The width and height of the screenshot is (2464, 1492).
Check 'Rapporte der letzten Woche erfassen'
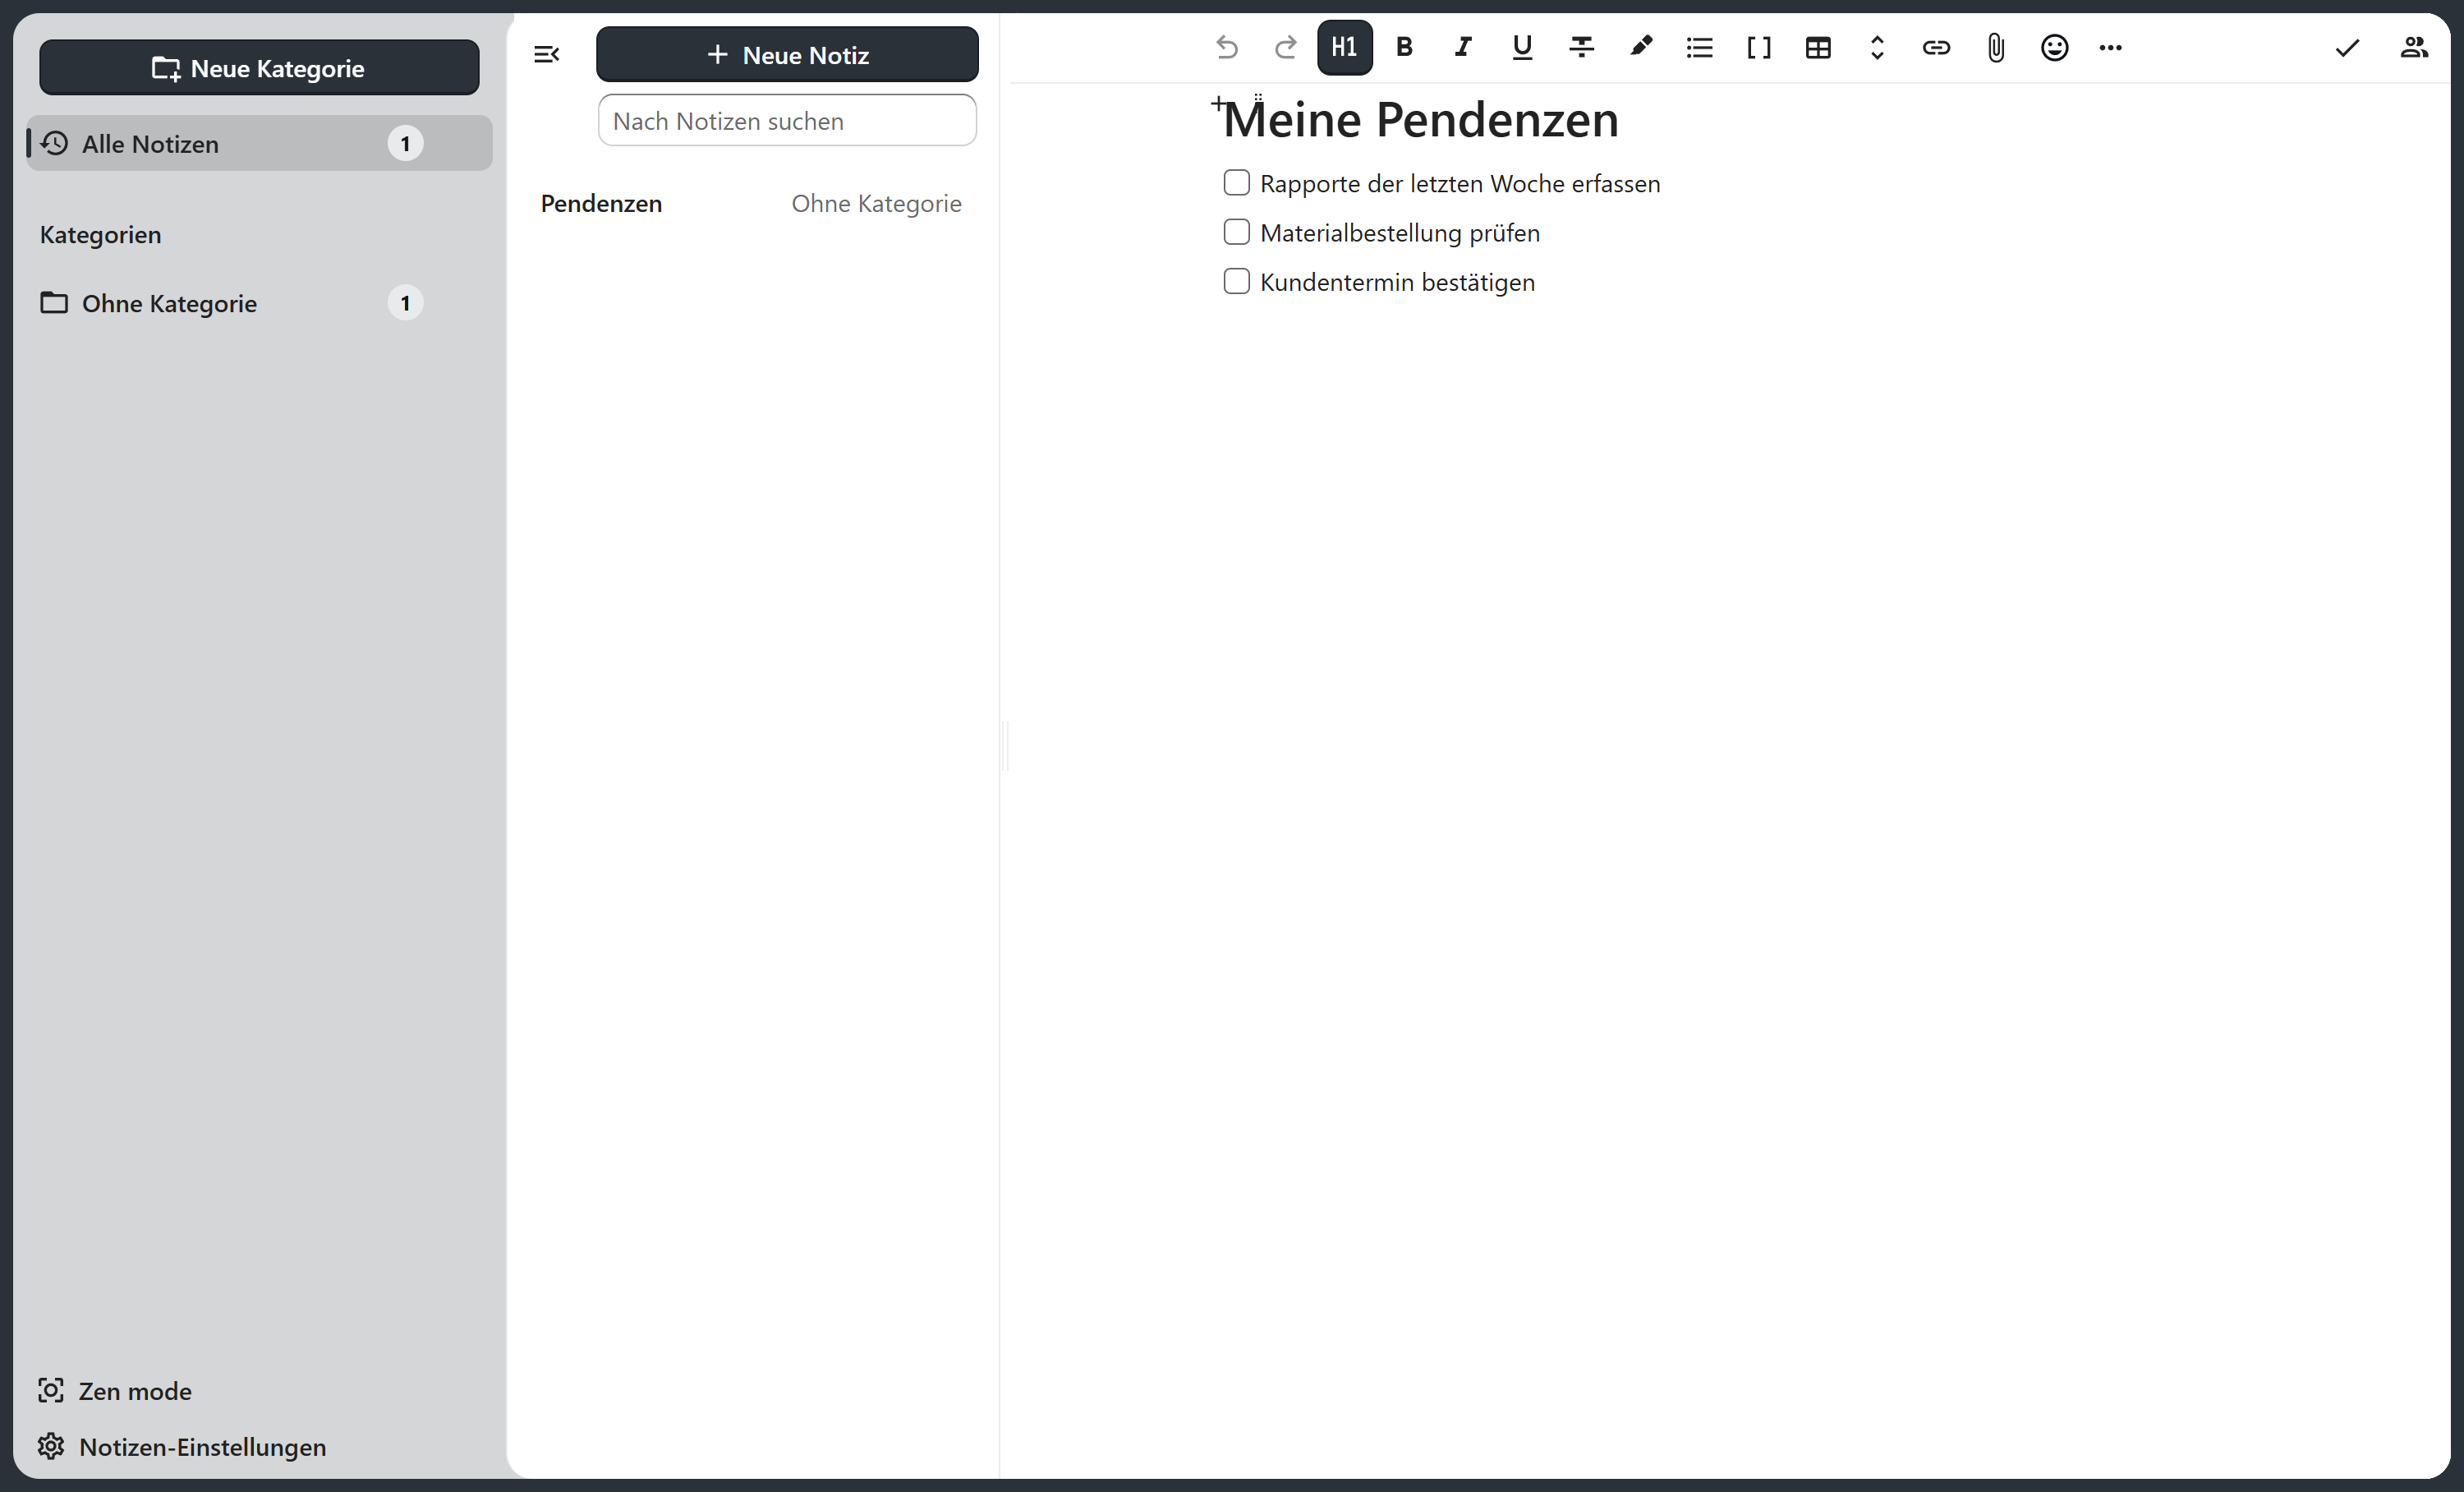1237,183
